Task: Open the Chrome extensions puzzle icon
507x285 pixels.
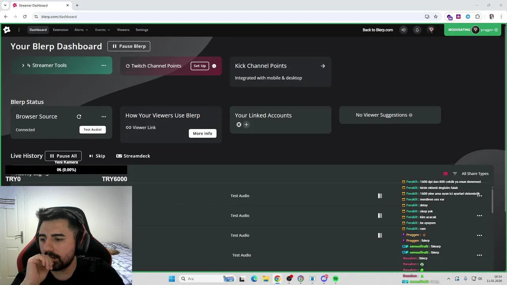Action: click(477, 17)
